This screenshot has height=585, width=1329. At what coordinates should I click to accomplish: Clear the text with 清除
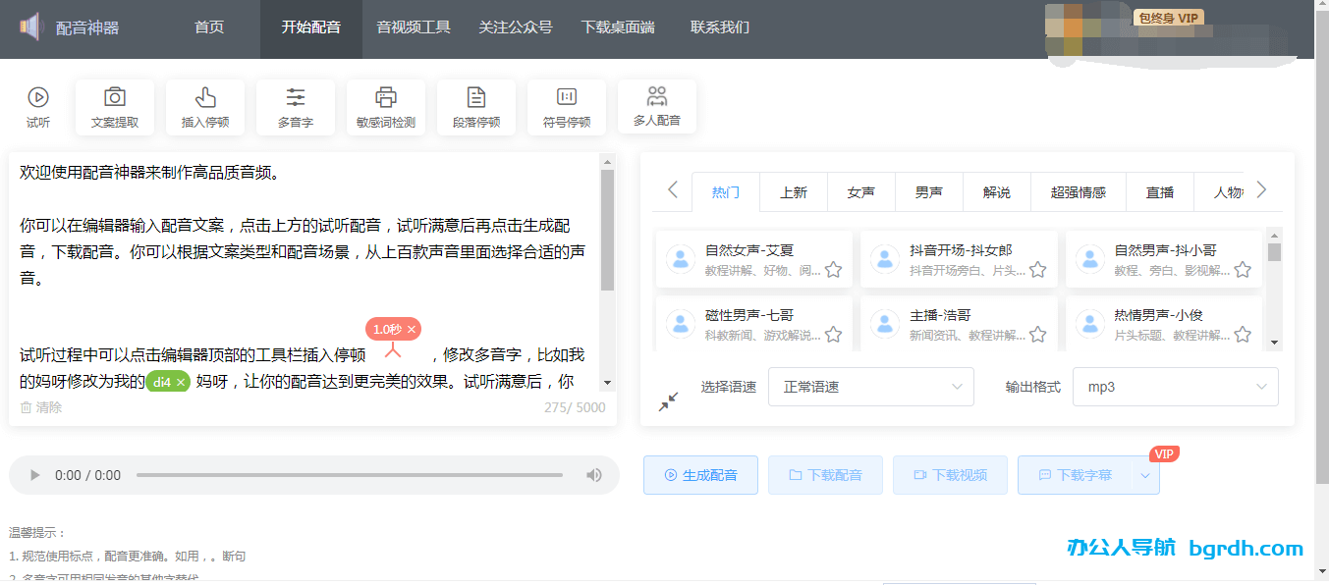pos(41,407)
